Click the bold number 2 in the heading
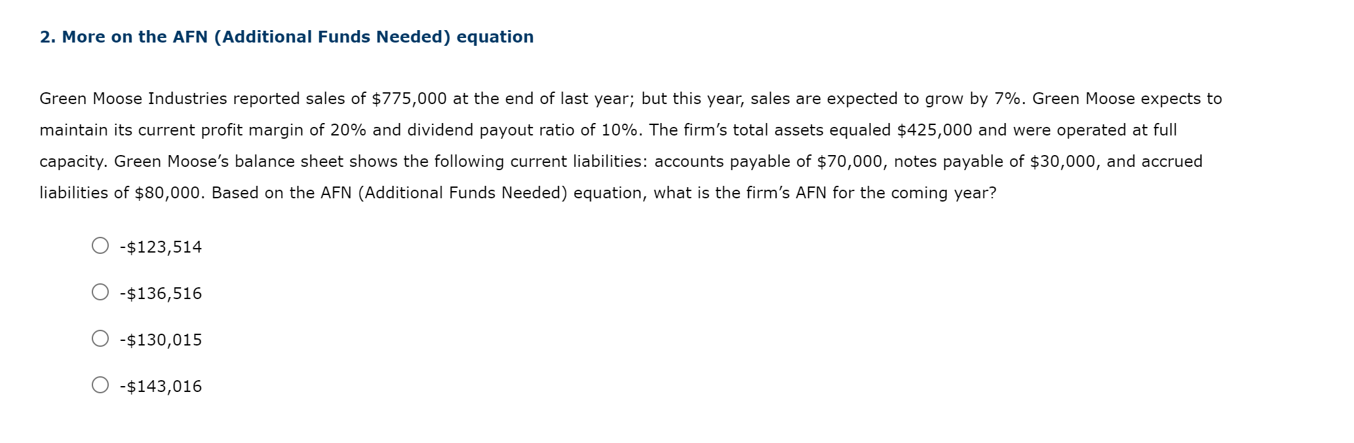The height and width of the screenshot is (443, 1354). click(47, 37)
